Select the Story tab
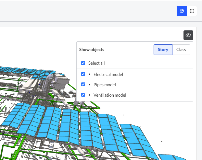 (163, 49)
